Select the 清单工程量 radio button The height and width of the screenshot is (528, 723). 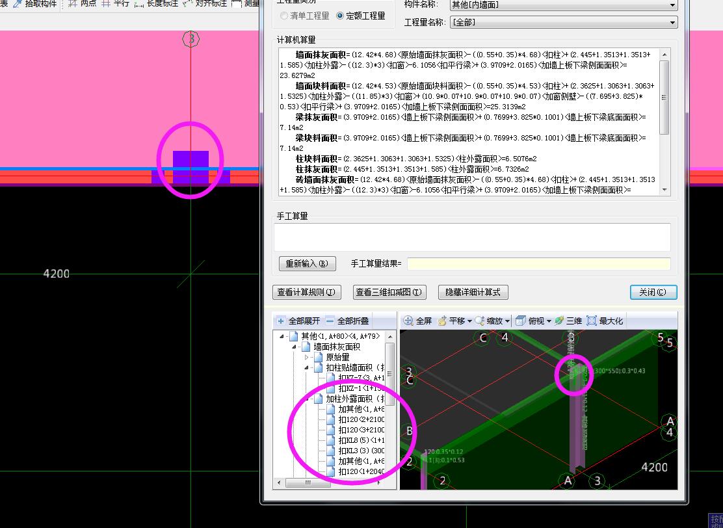pyautogui.click(x=284, y=16)
